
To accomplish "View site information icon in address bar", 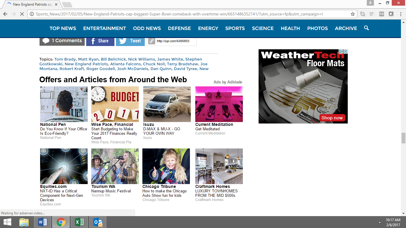I will point(32,14).
